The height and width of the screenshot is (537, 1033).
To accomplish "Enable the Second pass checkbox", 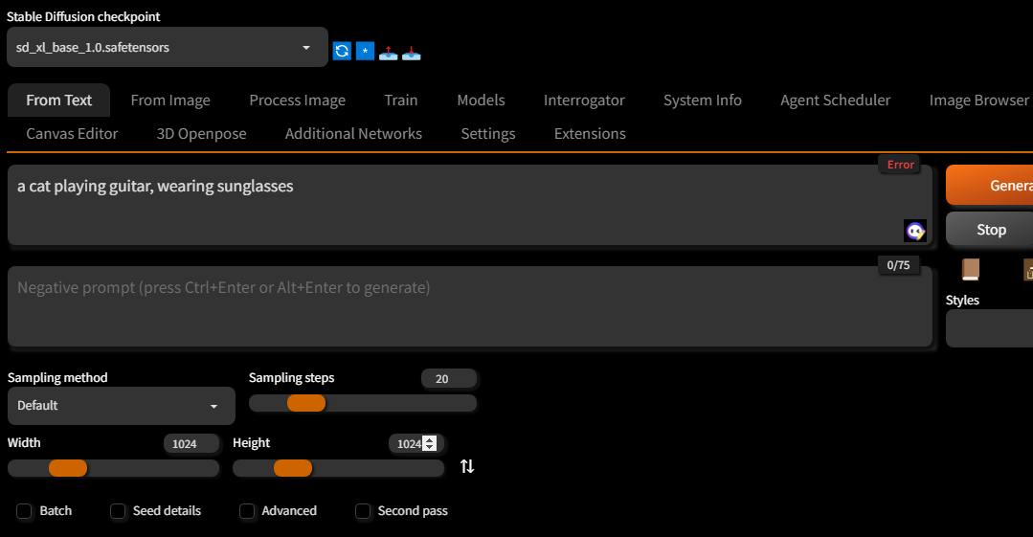I will [x=364, y=511].
